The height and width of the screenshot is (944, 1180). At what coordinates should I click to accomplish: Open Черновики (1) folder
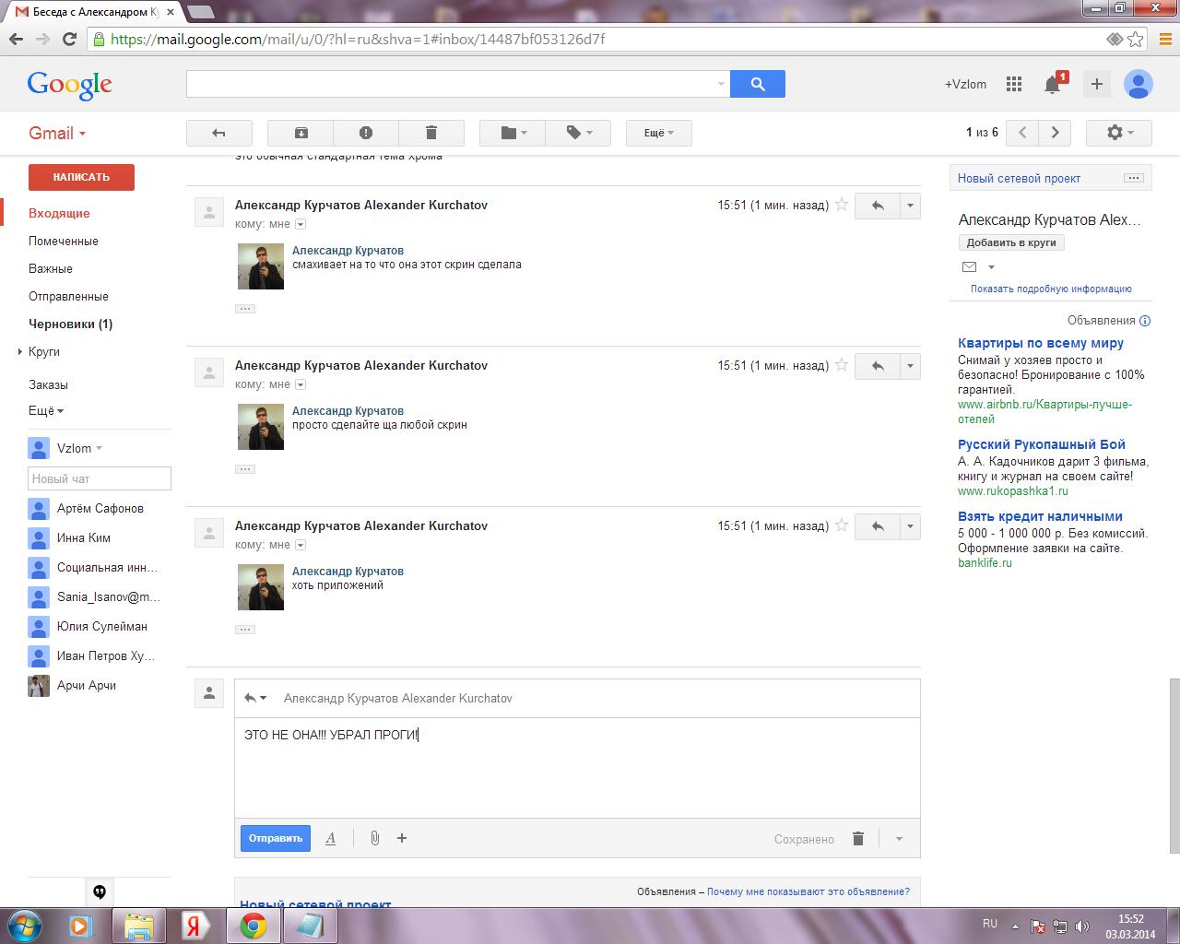70,324
